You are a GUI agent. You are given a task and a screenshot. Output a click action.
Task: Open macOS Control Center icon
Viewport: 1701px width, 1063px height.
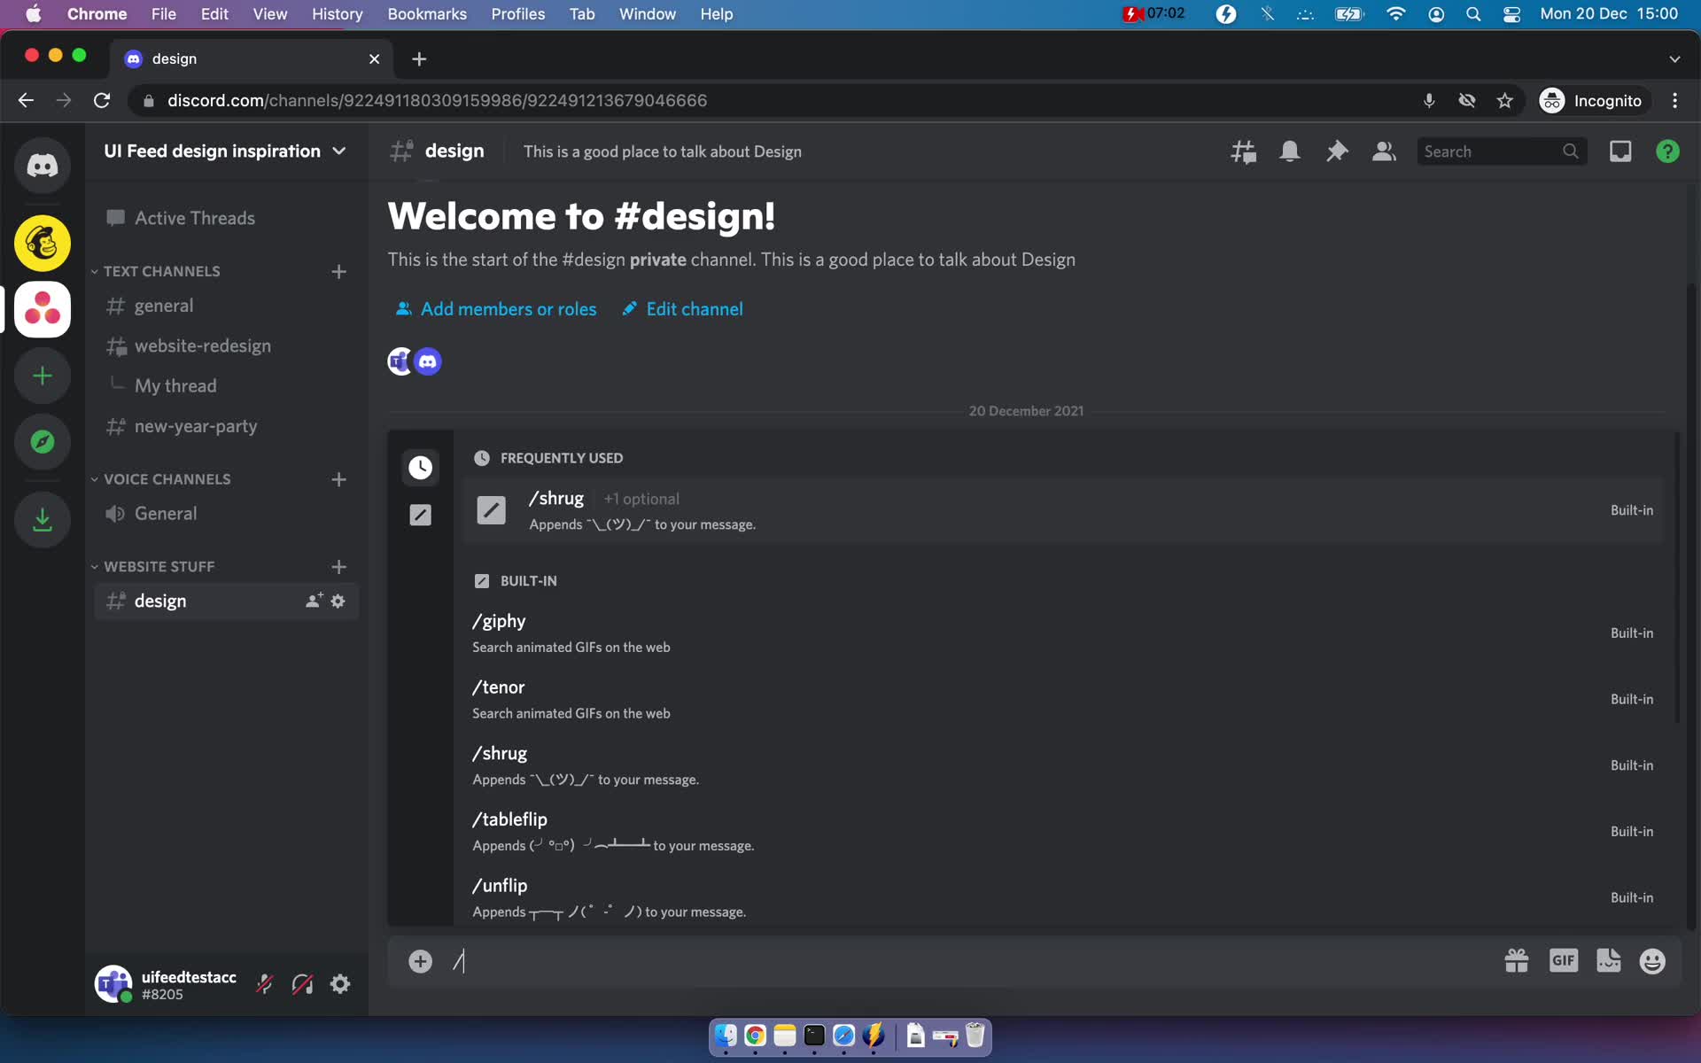1511,14
